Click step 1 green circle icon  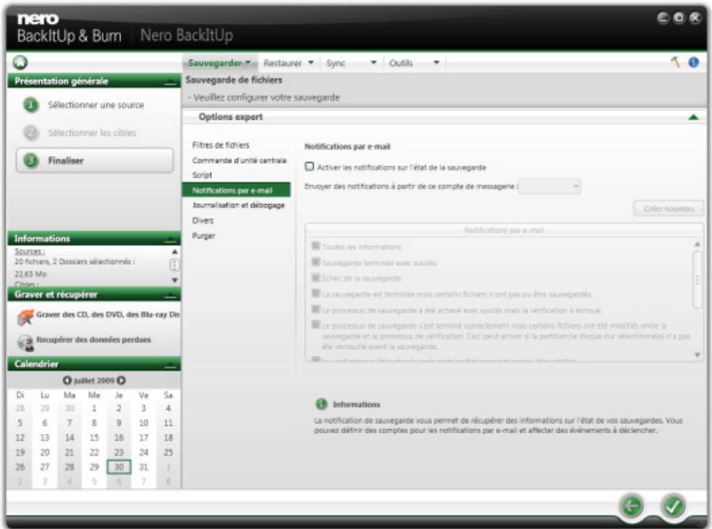point(31,105)
